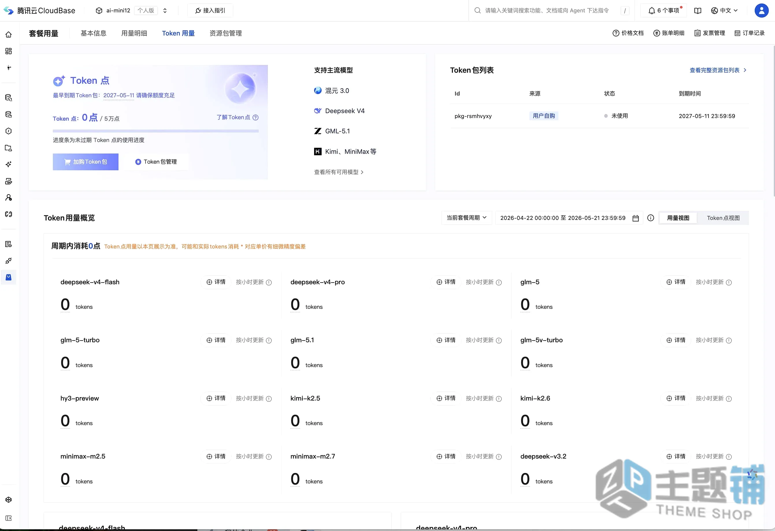775x531 pixels.
Task: Open the database document sidebar icon
Action: click(x=9, y=114)
